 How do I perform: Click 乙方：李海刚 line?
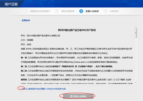(x=27, y=40)
